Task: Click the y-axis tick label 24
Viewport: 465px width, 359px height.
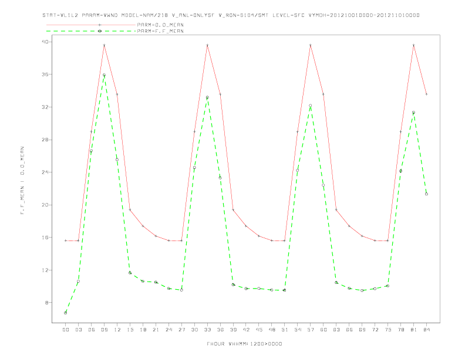Action: point(45,172)
